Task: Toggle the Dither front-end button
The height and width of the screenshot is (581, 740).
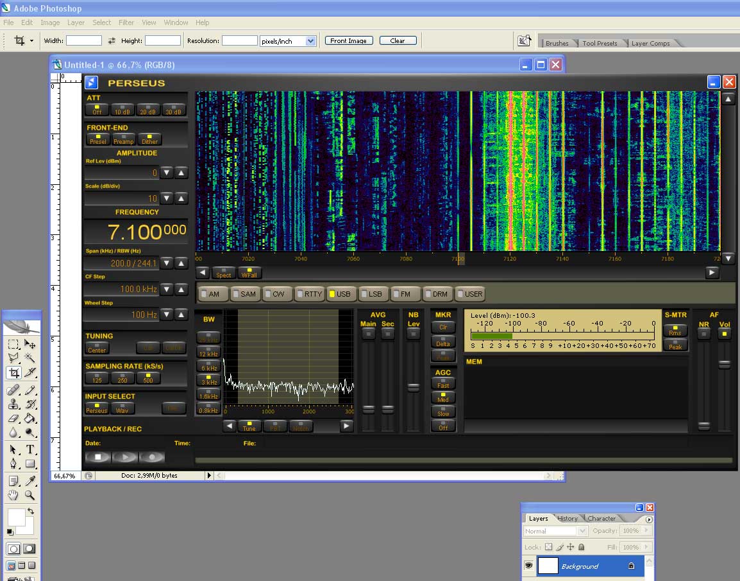Action: coord(149,139)
